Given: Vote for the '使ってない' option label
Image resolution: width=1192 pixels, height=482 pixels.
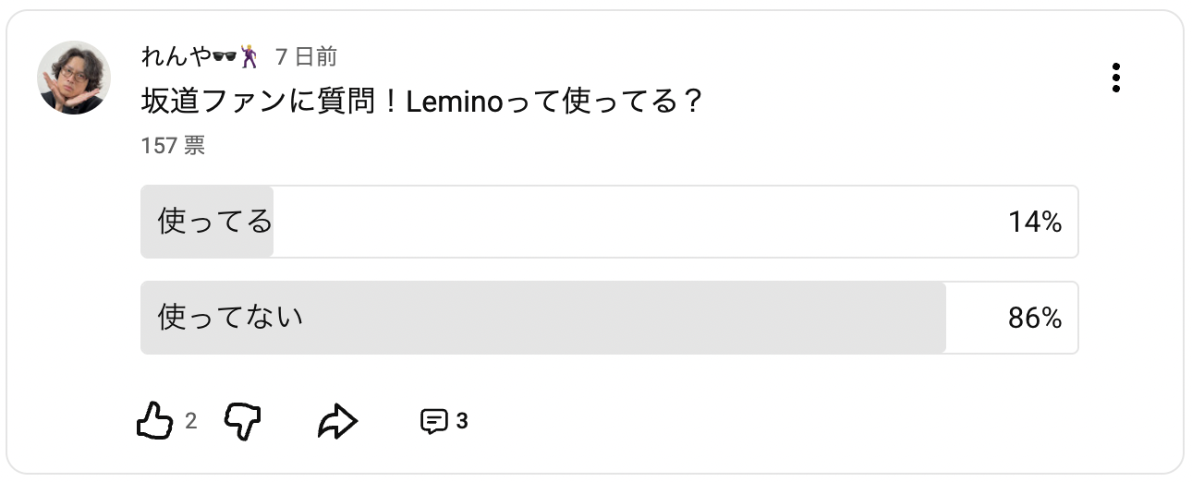Looking at the screenshot, I should point(231,318).
